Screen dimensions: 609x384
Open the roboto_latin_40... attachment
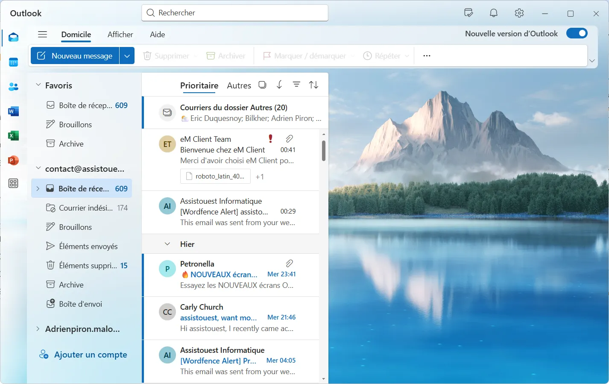pyautogui.click(x=215, y=176)
